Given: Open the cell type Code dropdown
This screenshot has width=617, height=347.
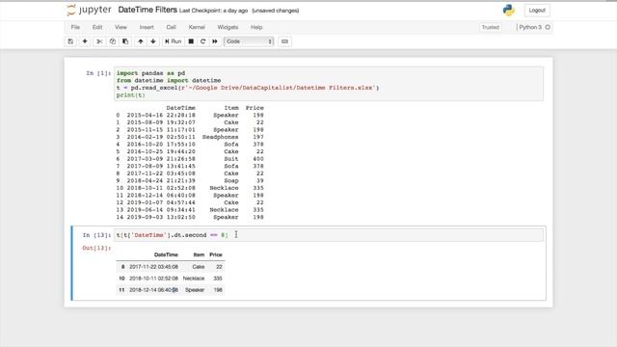Looking at the screenshot, I should click(x=249, y=41).
